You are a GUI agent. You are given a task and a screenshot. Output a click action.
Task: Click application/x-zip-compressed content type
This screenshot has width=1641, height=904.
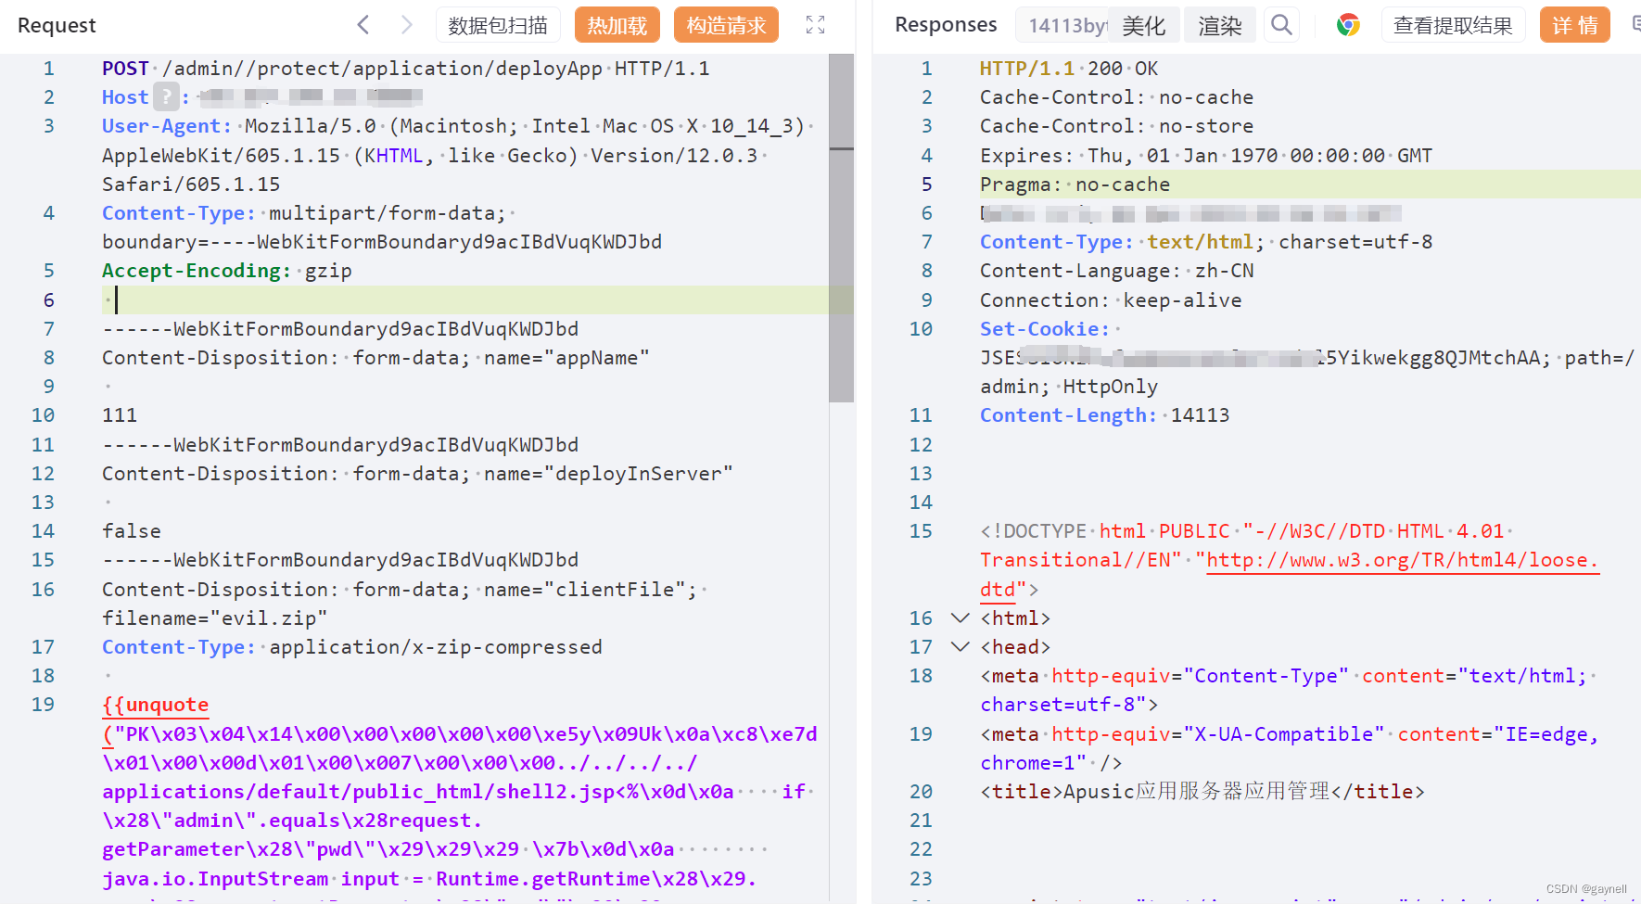[436, 647]
